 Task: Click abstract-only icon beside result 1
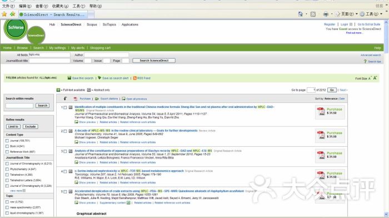[71, 107]
